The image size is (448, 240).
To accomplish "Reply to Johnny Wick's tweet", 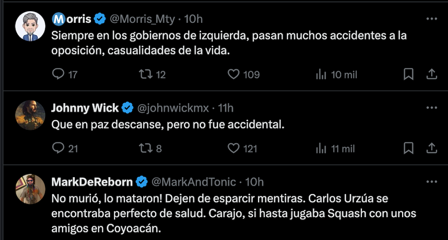I will tap(58, 148).
